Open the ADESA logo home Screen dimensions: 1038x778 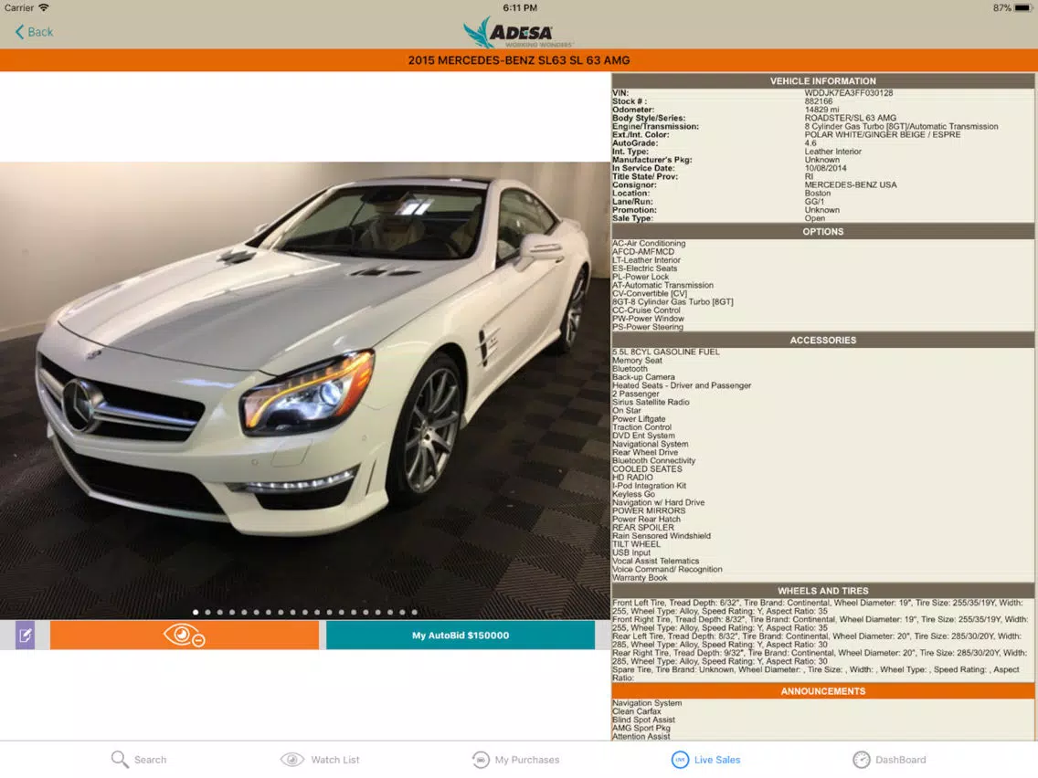tap(518, 33)
